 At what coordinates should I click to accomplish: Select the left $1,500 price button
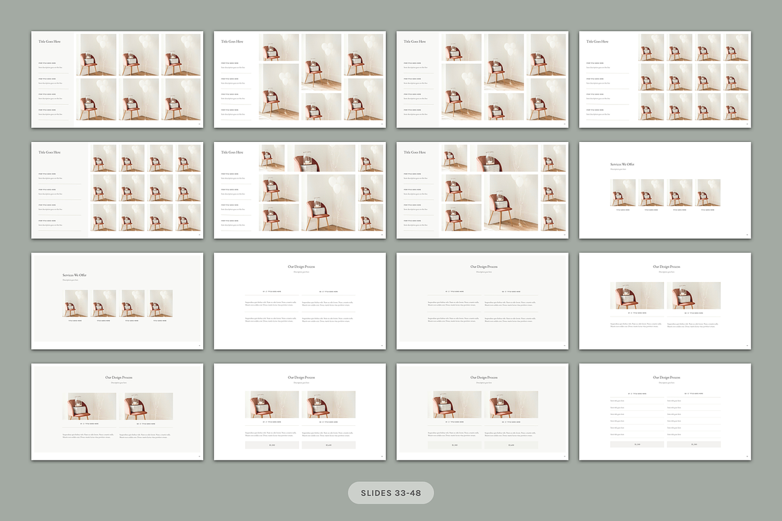(x=637, y=445)
